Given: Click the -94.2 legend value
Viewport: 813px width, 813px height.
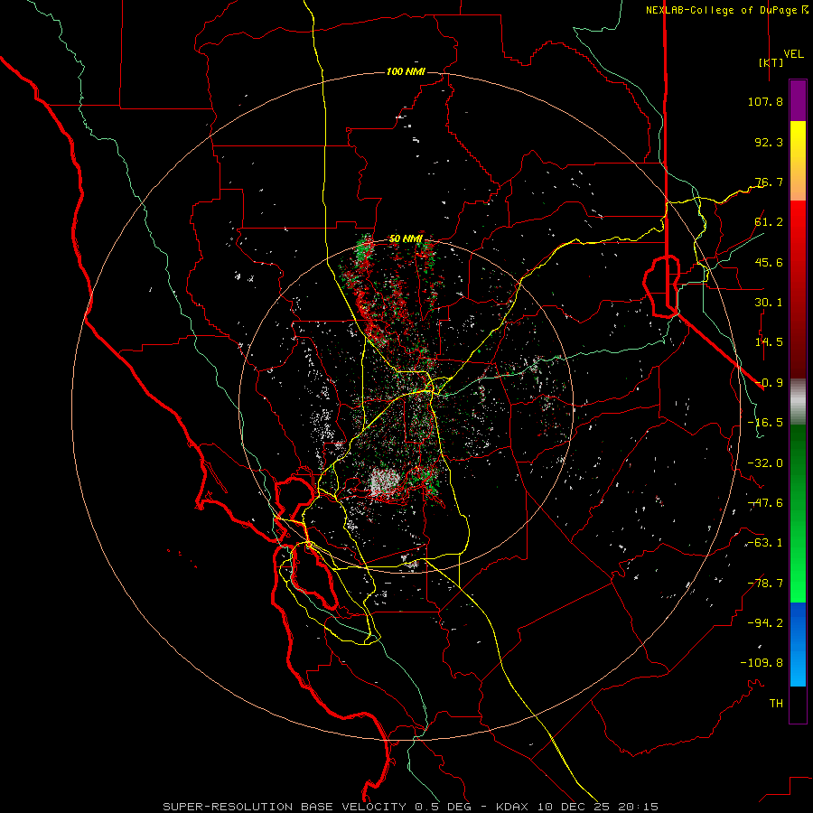Looking at the screenshot, I should click(765, 623).
